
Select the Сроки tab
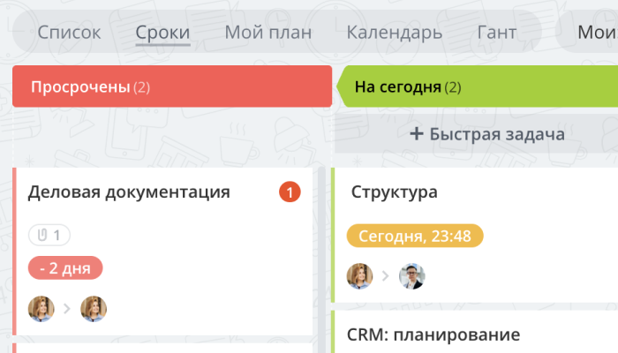coord(162,34)
